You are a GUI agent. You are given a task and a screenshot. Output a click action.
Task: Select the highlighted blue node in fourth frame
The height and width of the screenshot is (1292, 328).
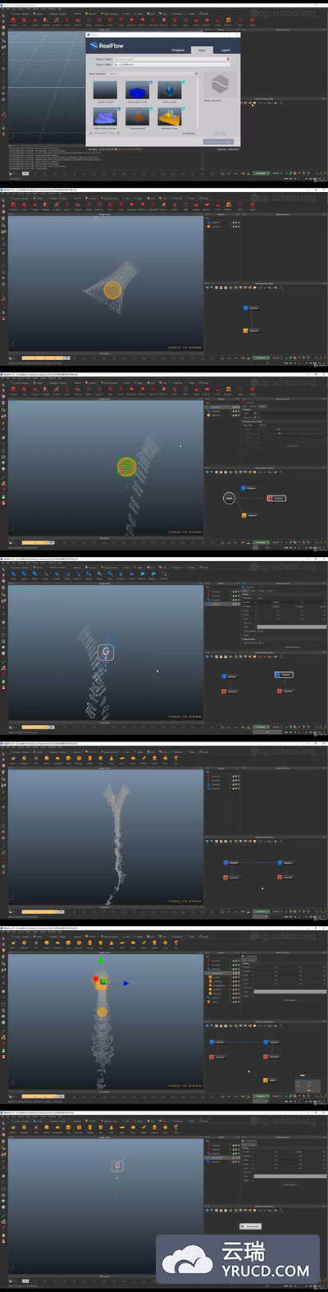(282, 674)
